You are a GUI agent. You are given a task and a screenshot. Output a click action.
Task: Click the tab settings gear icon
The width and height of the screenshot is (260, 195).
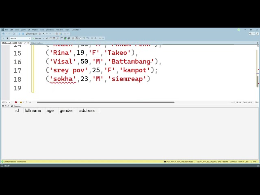coord(258,43)
